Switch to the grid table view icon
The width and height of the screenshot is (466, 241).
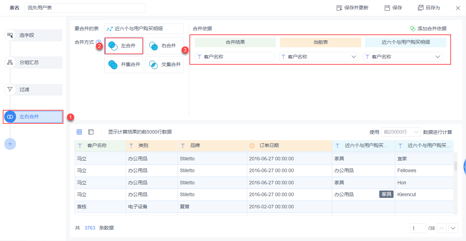[79, 132]
